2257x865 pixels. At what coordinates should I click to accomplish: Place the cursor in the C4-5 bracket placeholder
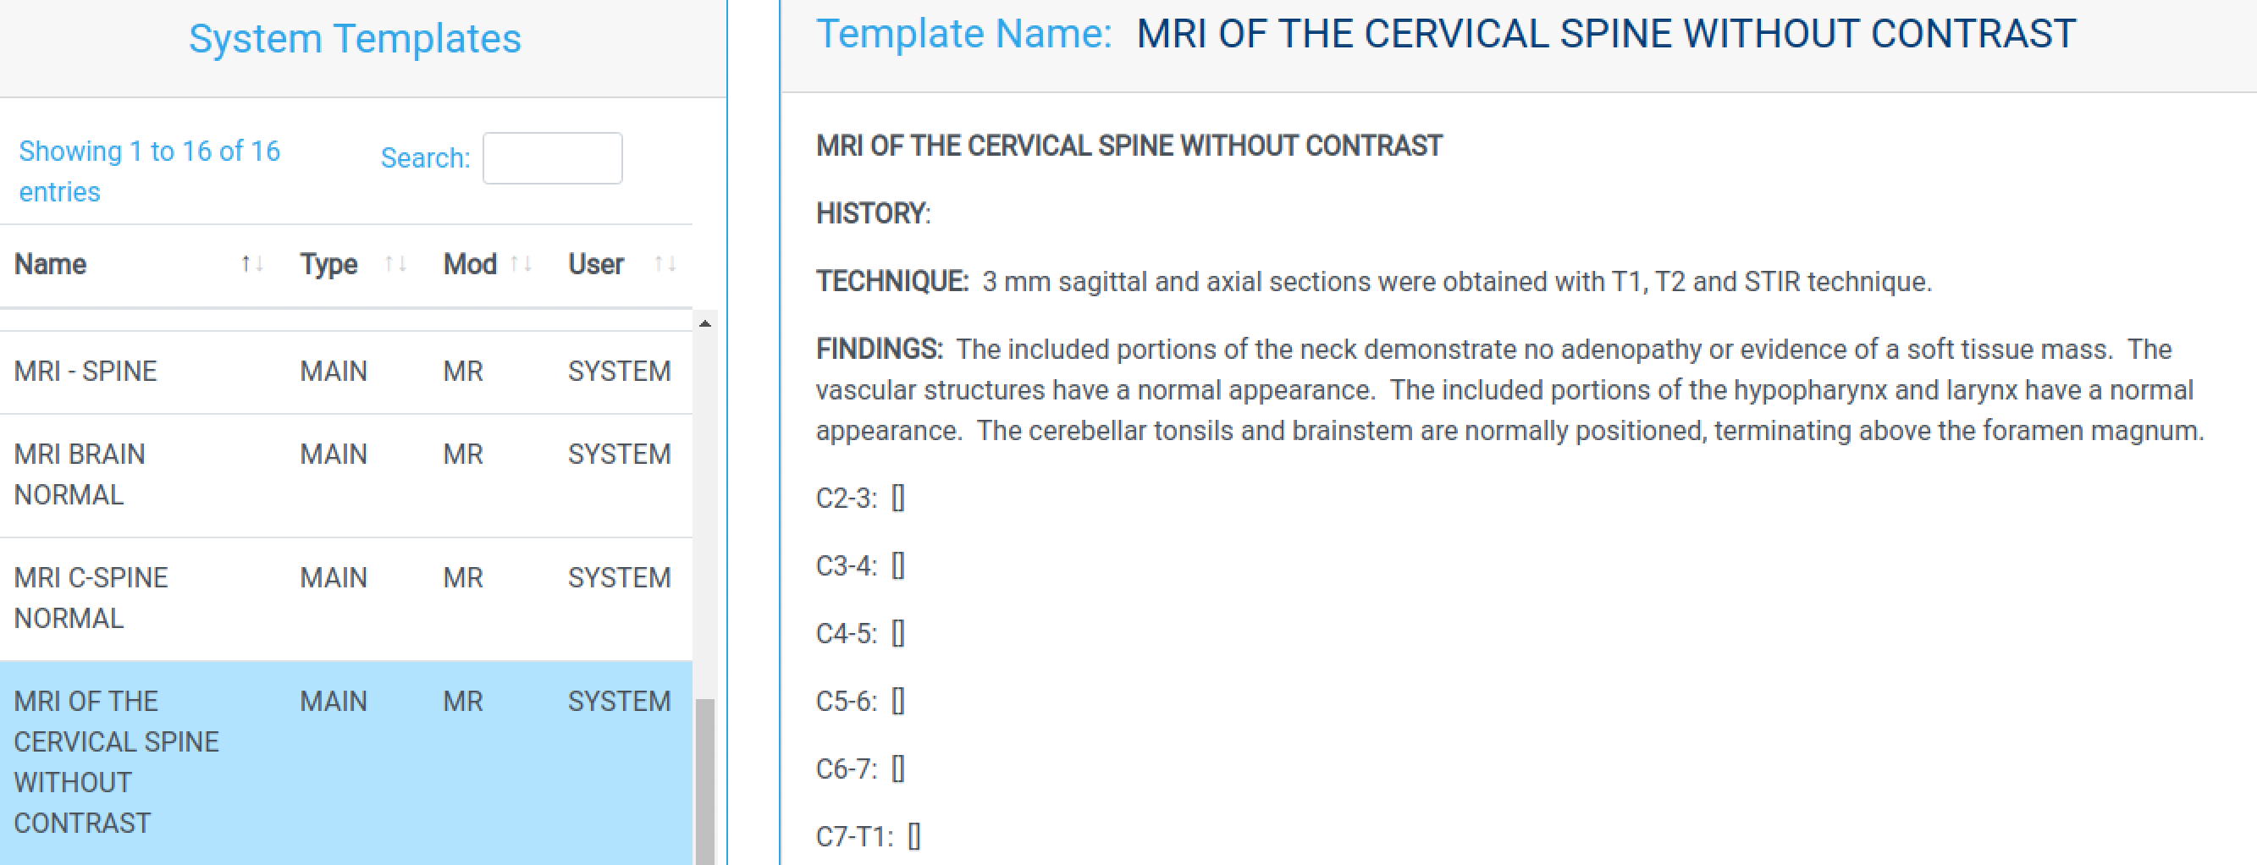(x=898, y=634)
